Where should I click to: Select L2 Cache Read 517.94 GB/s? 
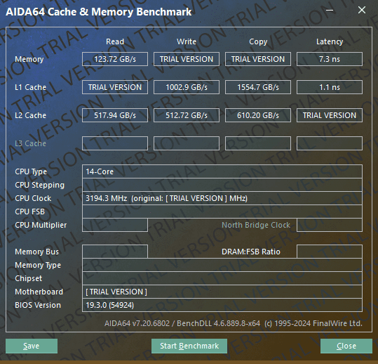click(115, 115)
